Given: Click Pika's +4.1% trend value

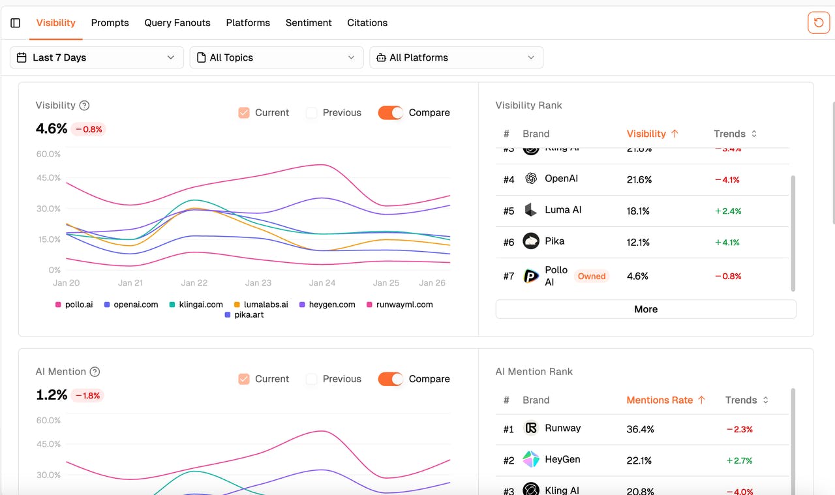Looking at the screenshot, I should (x=728, y=242).
